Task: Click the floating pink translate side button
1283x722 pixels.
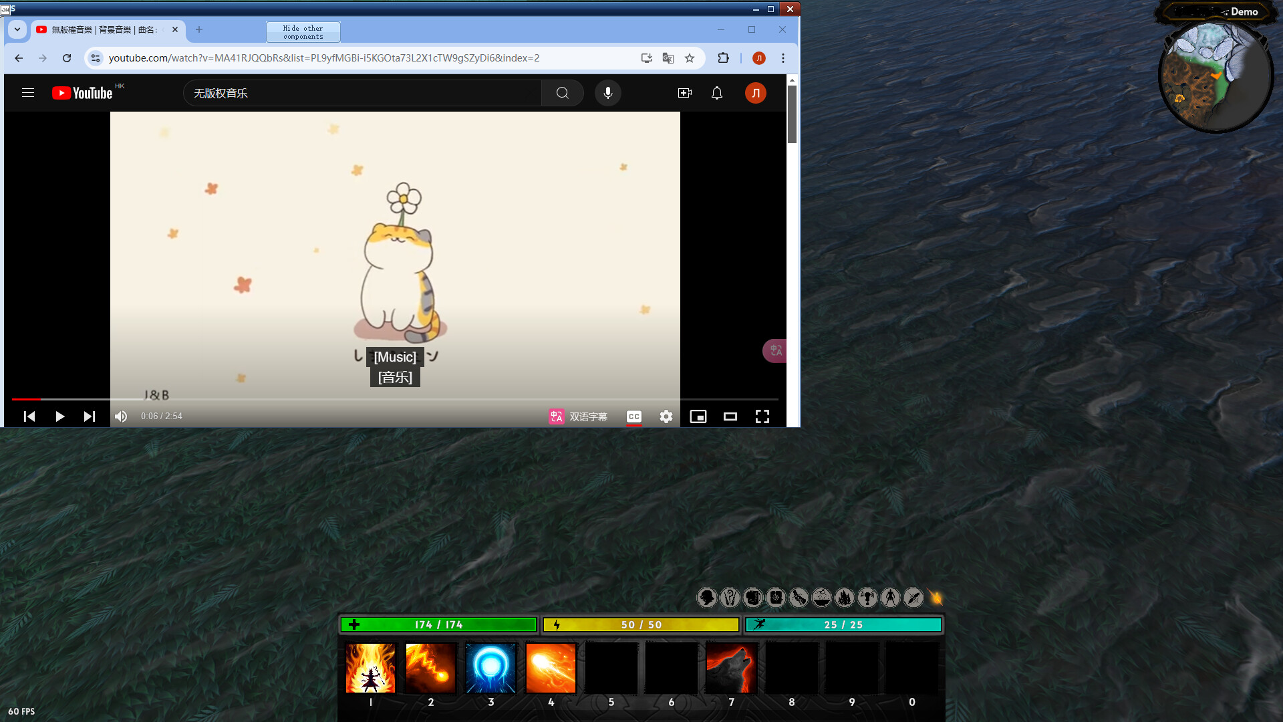Action: point(775,350)
